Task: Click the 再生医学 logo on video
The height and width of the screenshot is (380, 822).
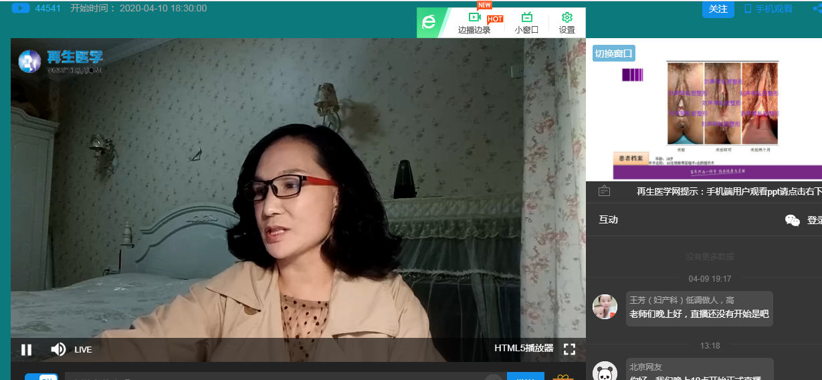Action: point(60,61)
